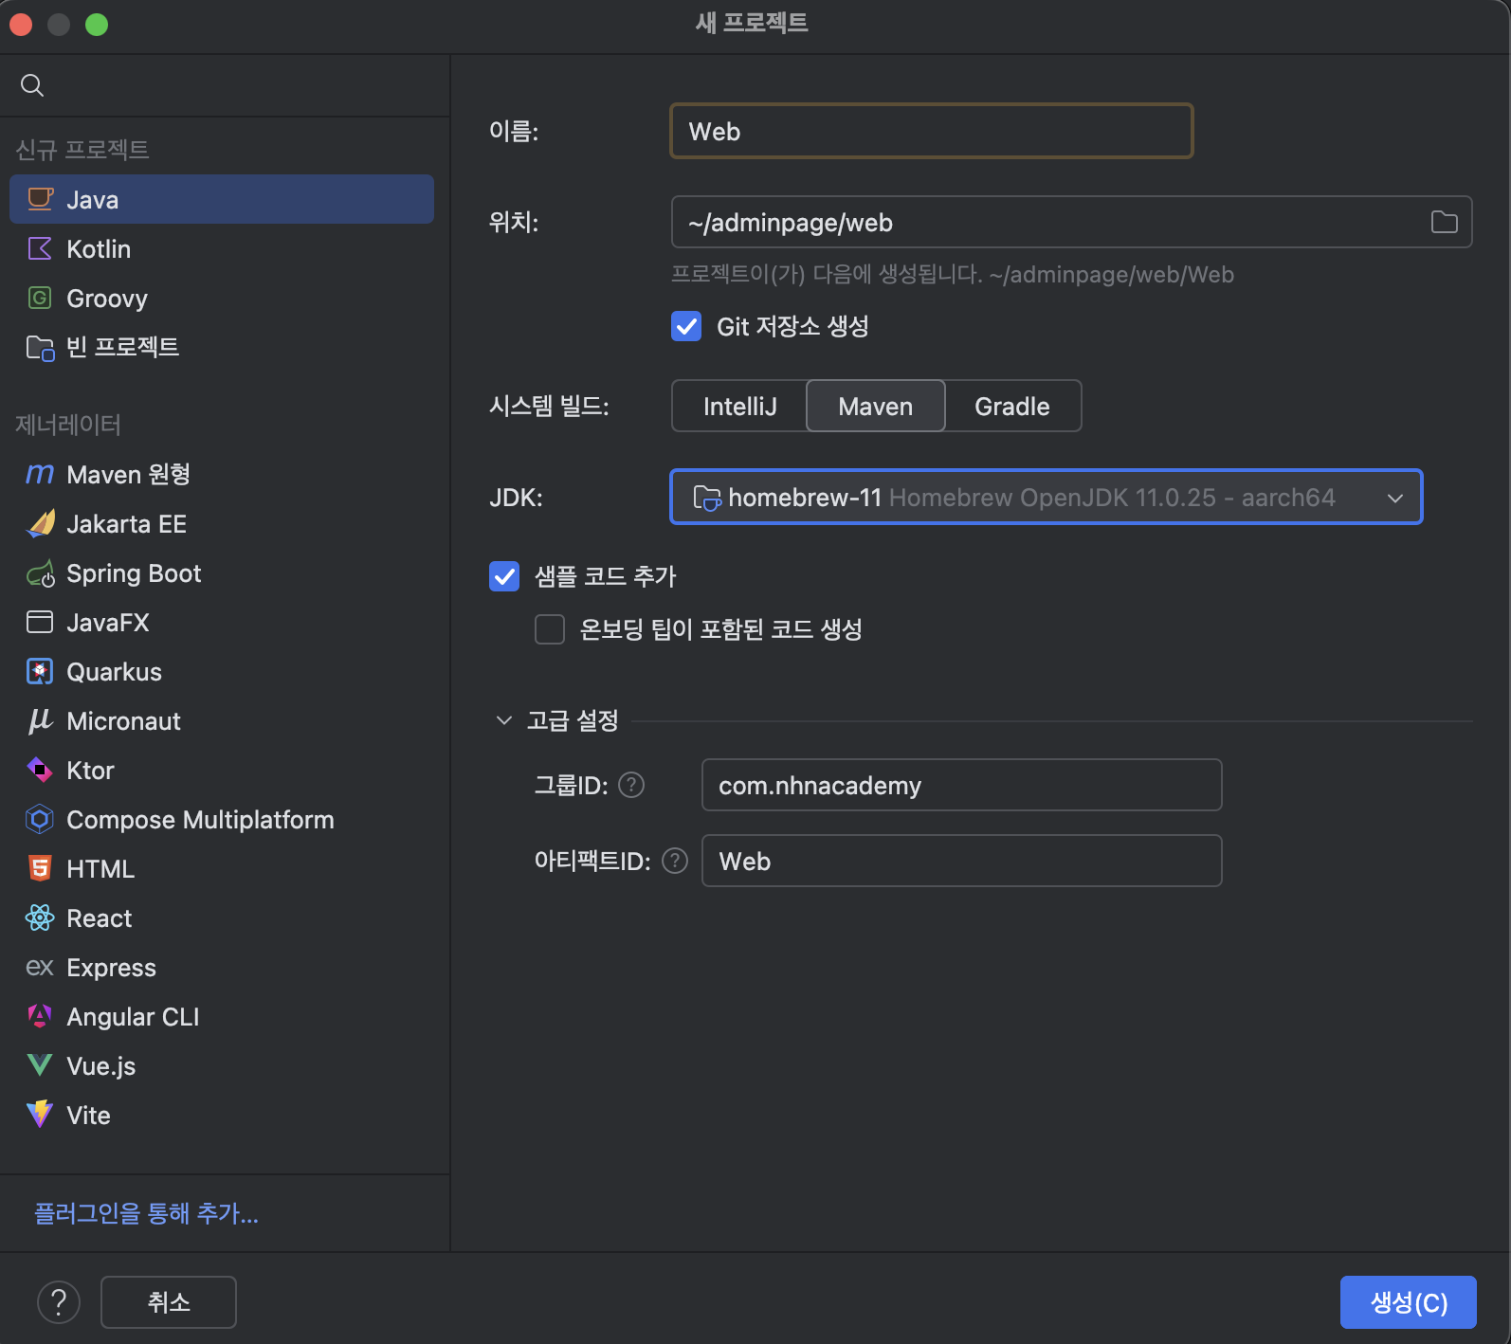Browse for location with folder icon
Image resolution: width=1511 pixels, height=1344 pixels.
tap(1444, 222)
